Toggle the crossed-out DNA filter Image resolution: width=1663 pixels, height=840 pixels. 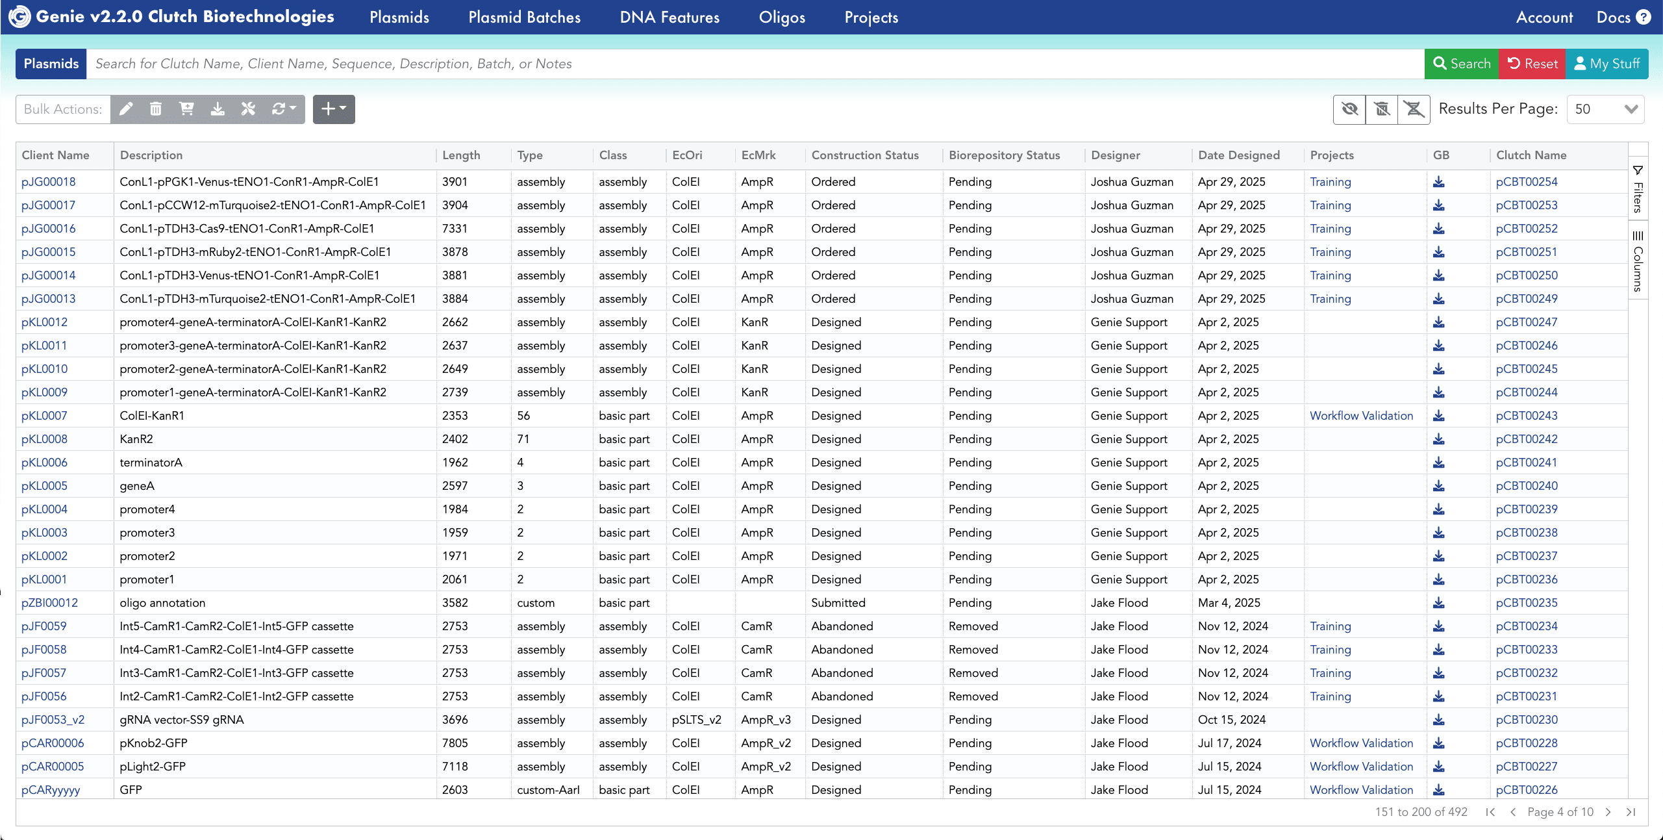1414,109
